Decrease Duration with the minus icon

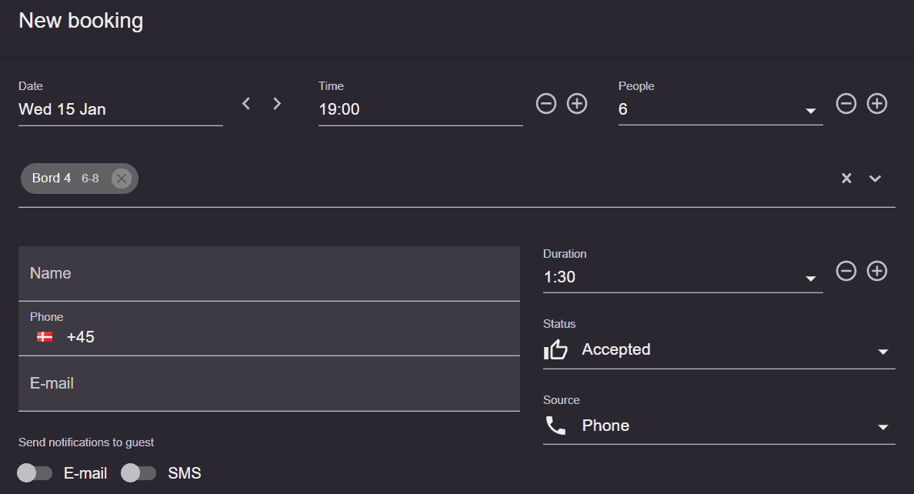click(846, 271)
